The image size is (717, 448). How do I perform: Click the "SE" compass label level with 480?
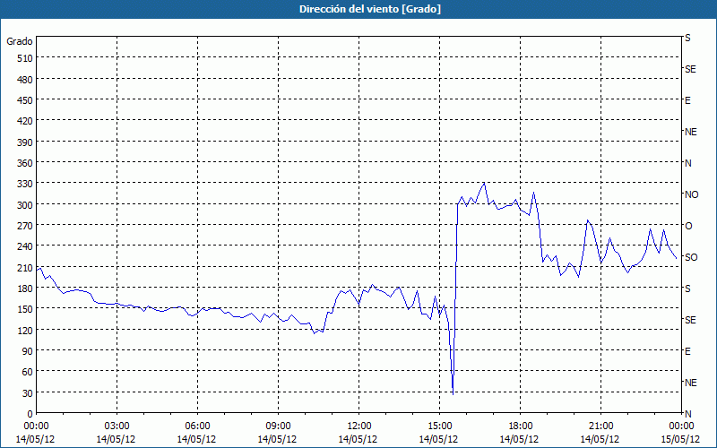coord(690,70)
